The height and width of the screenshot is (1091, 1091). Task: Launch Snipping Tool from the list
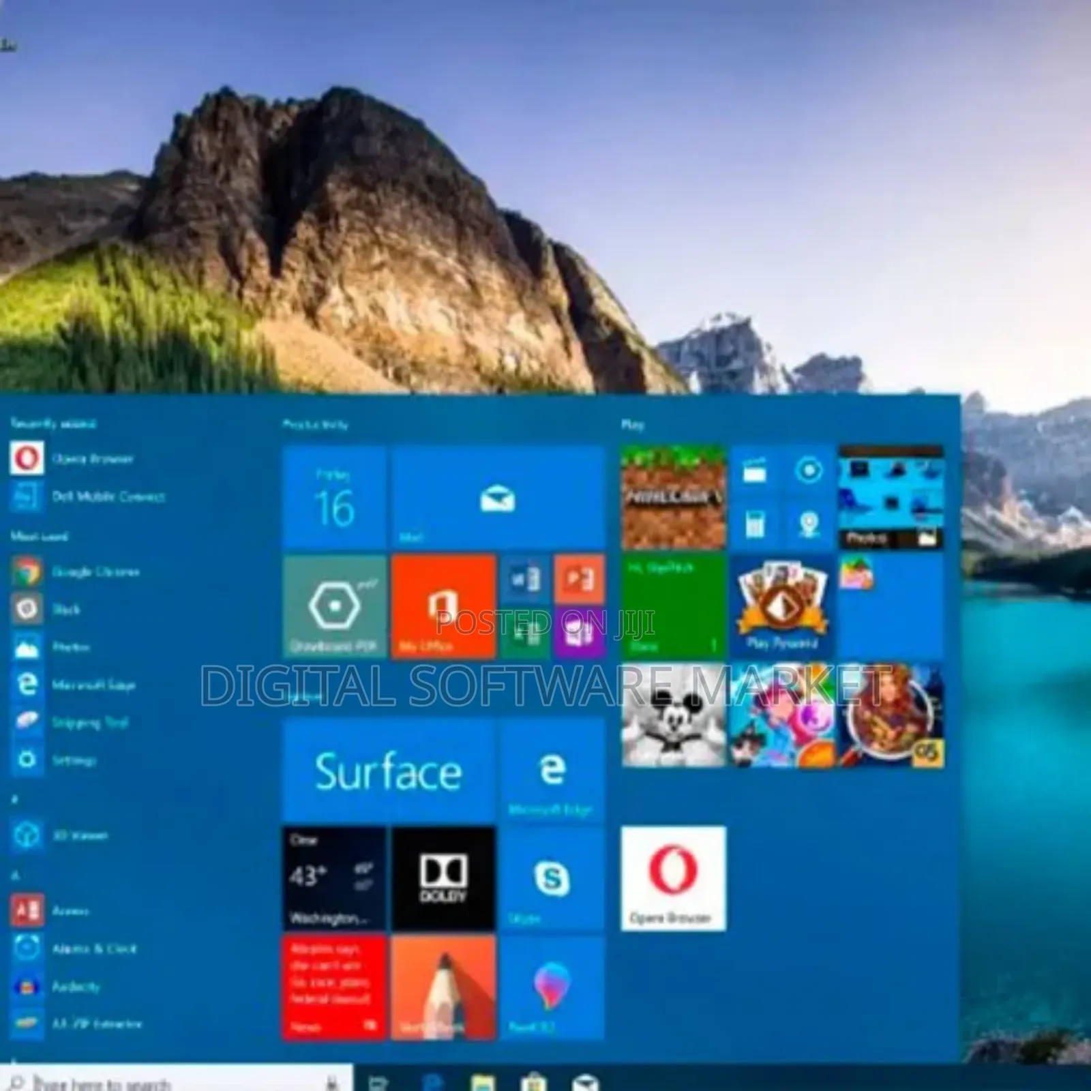(70, 721)
